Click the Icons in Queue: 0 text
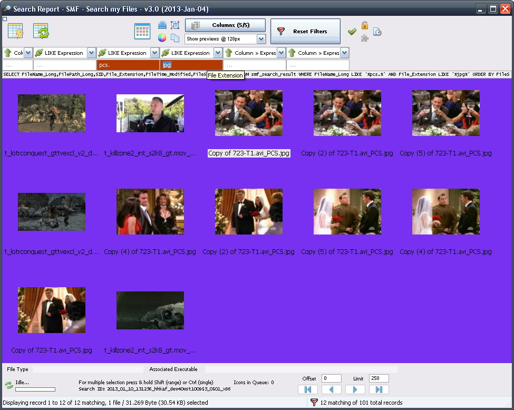514x410 pixels. pyautogui.click(x=254, y=382)
